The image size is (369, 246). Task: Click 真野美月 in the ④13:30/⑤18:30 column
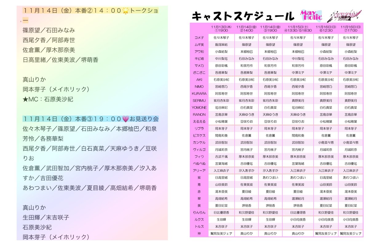[298, 101]
